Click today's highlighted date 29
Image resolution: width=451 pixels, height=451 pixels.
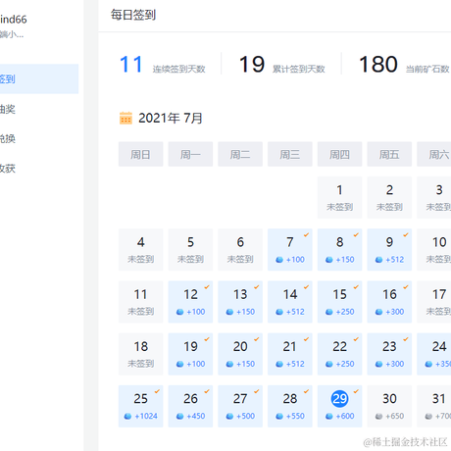(x=339, y=399)
